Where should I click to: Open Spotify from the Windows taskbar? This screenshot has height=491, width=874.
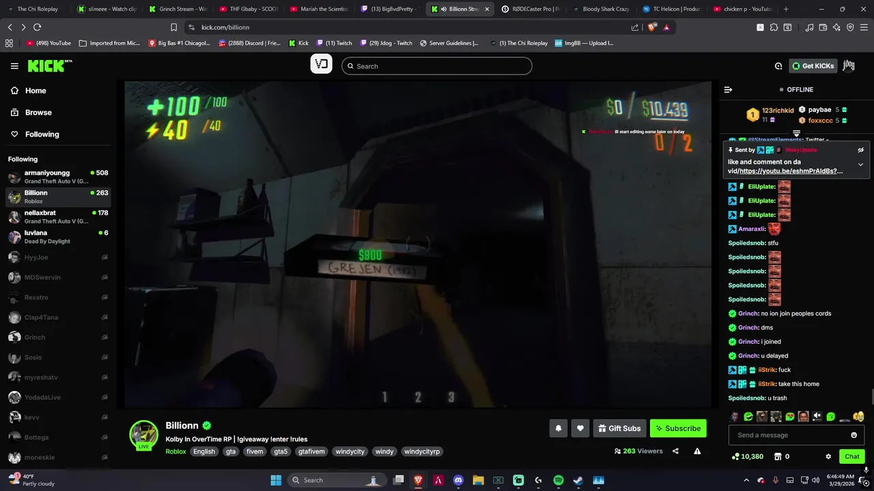coord(558,480)
